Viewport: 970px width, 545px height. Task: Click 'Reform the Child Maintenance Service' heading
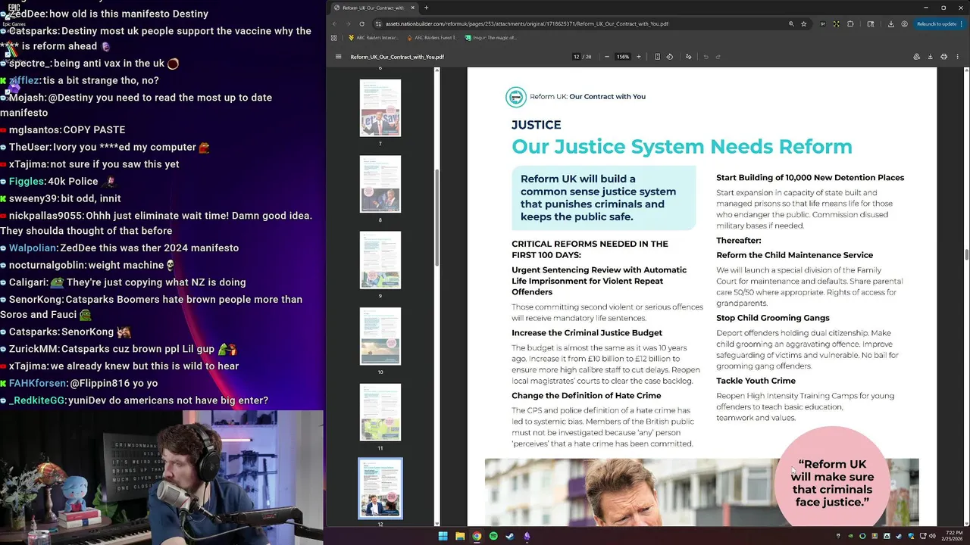point(794,255)
